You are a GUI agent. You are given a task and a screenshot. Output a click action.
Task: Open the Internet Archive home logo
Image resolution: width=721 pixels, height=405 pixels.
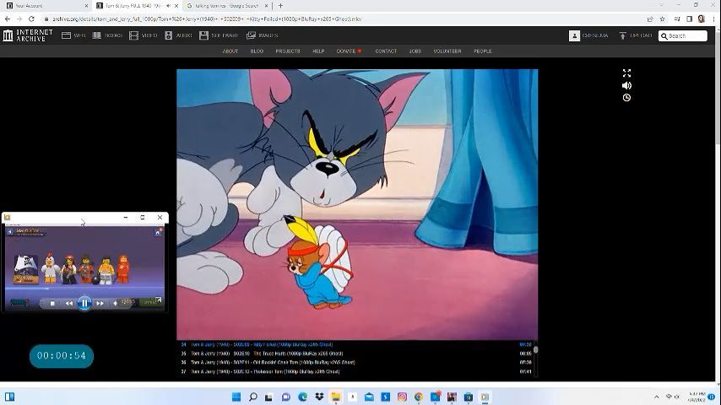tap(28, 35)
